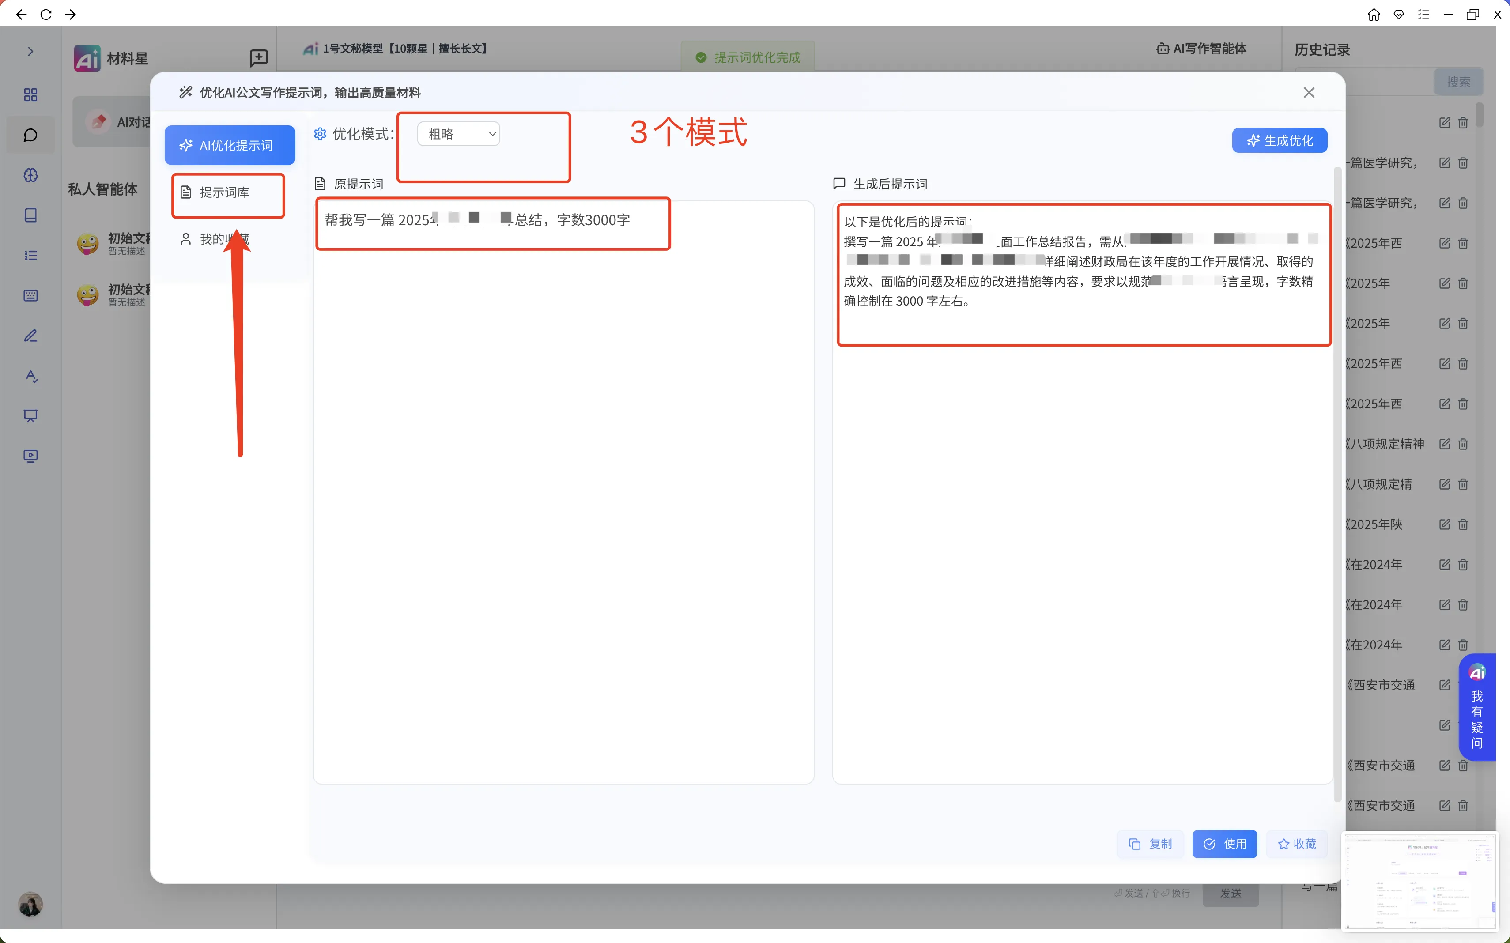The image size is (1510, 943).
Task: Delete the 2025年陕 history entry
Action: (1463, 524)
